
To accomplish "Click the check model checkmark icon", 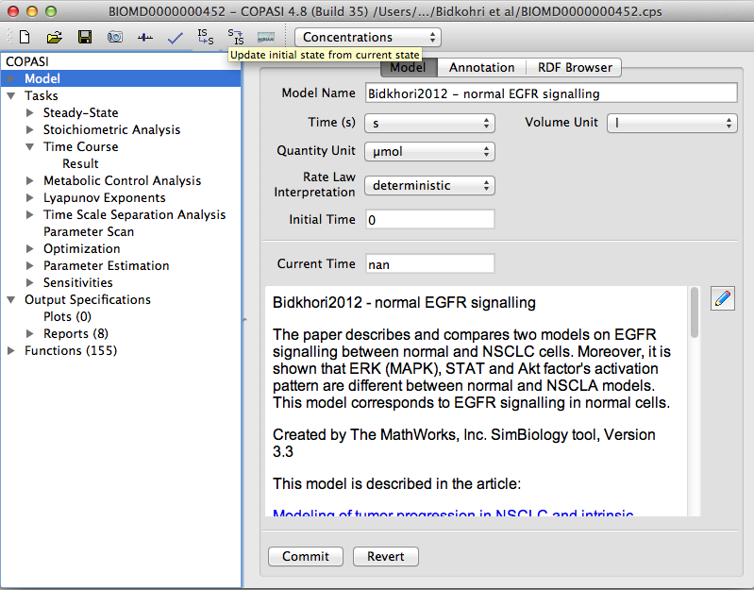I will [x=175, y=38].
